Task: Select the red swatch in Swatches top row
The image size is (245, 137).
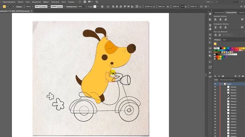Action: [222, 48]
